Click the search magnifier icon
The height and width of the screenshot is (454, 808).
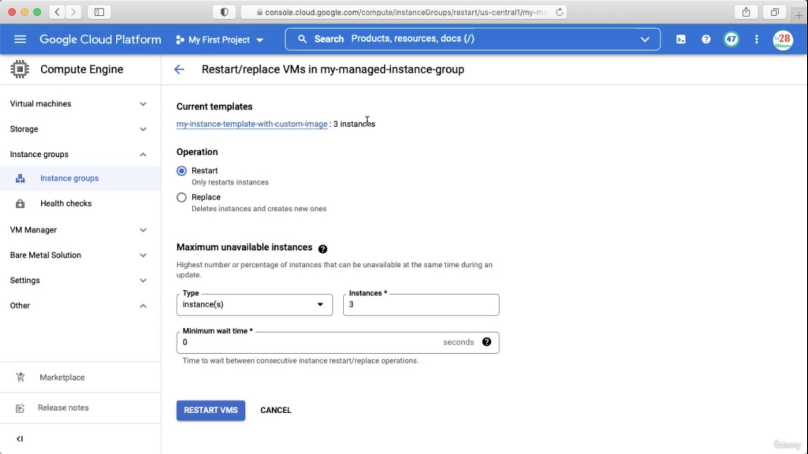click(302, 39)
